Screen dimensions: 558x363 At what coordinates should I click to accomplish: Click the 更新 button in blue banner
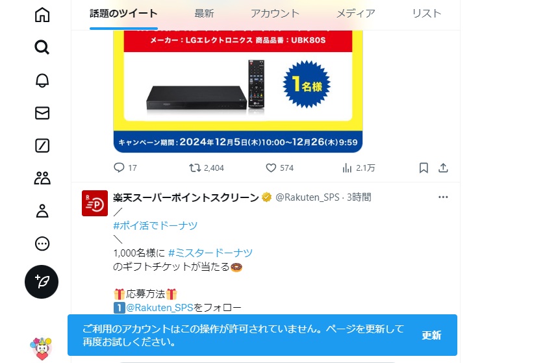[x=431, y=335]
